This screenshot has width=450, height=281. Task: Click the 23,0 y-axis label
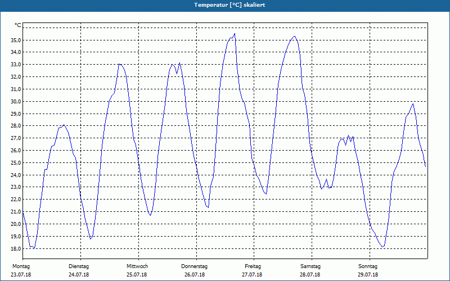(x=16, y=187)
